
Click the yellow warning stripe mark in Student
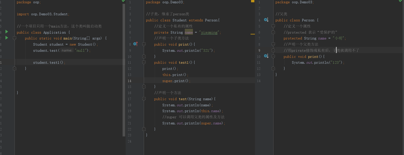click(x=253, y=34)
